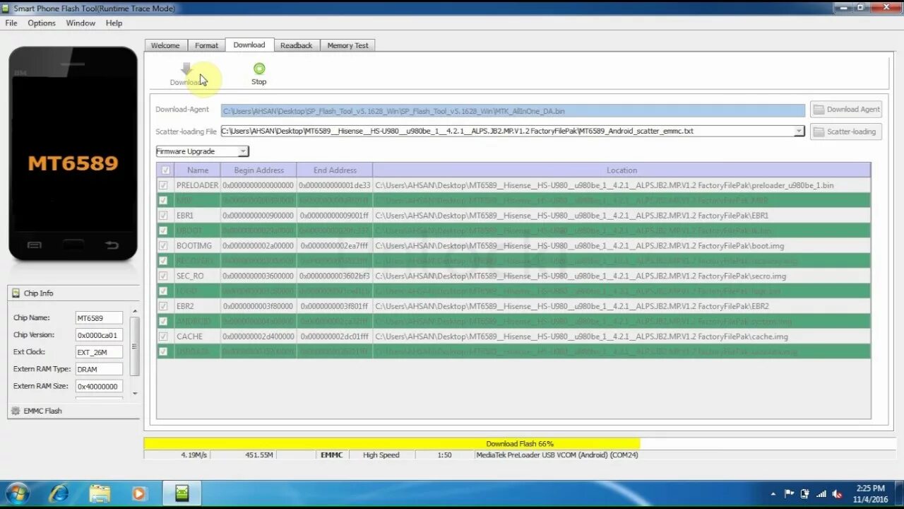The width and height of the screenshot is (904, 509).
Task: Open the Options menu
Action: pos(42,23)
